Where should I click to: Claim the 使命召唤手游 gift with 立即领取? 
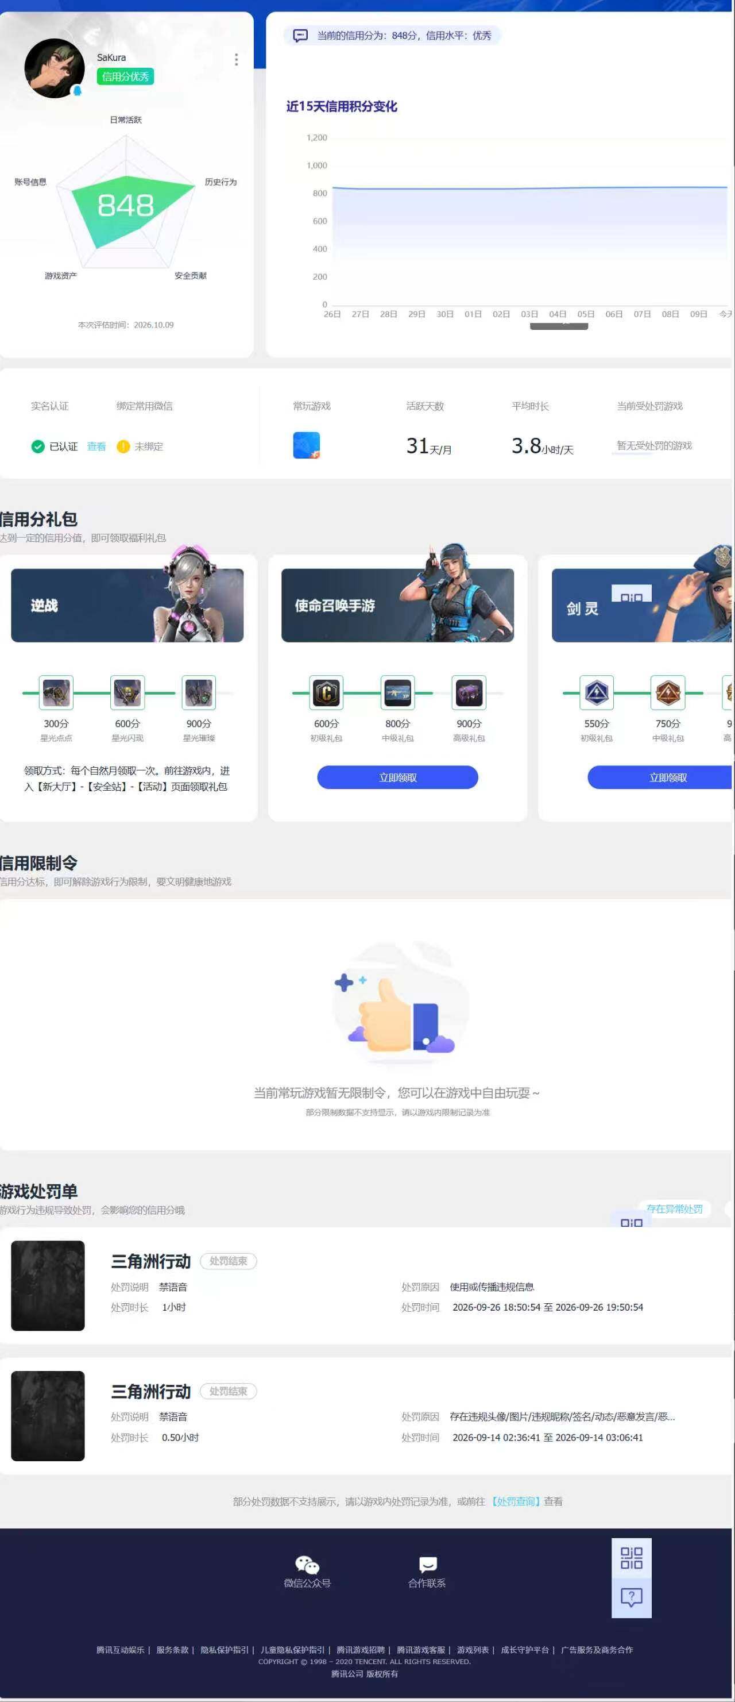[397, 777]
